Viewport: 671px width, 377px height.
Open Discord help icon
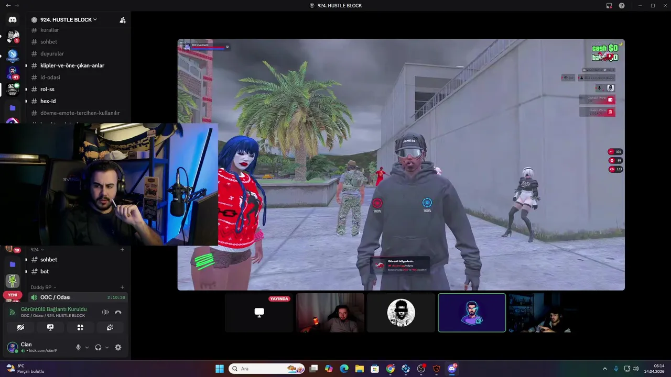622,5
